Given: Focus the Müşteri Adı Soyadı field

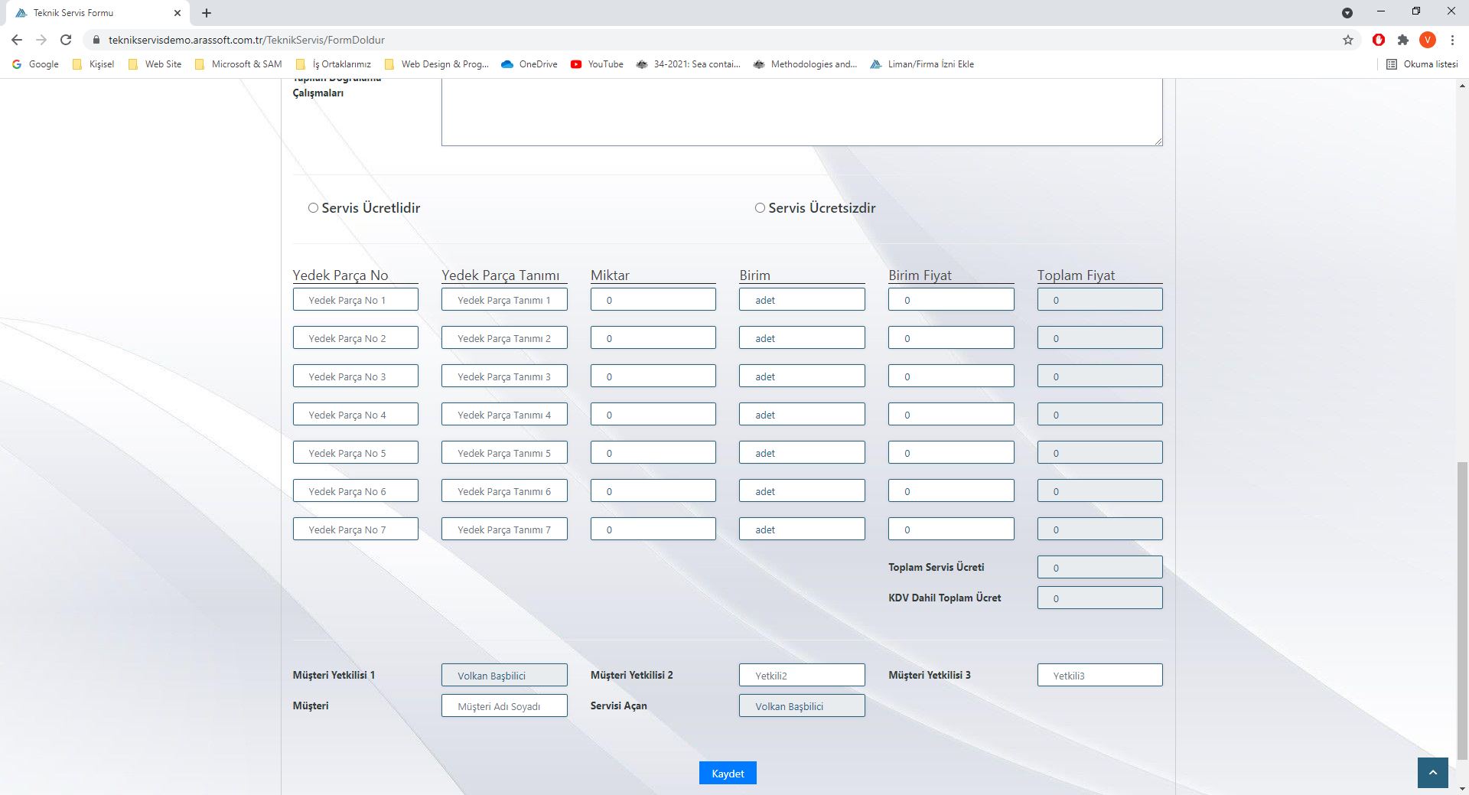Looking at the screenshot, I should 504,705.
